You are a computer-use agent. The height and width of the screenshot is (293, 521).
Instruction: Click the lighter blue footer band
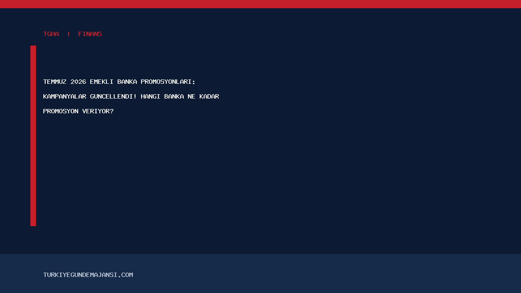[x=260, y=273]
